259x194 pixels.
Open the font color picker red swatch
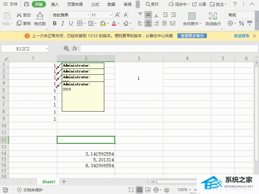pos(114,23)
